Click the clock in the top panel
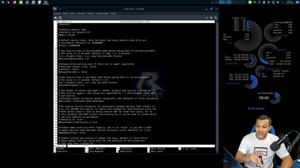This screenshot has width=300, height=168. click(x=290, y=2)
